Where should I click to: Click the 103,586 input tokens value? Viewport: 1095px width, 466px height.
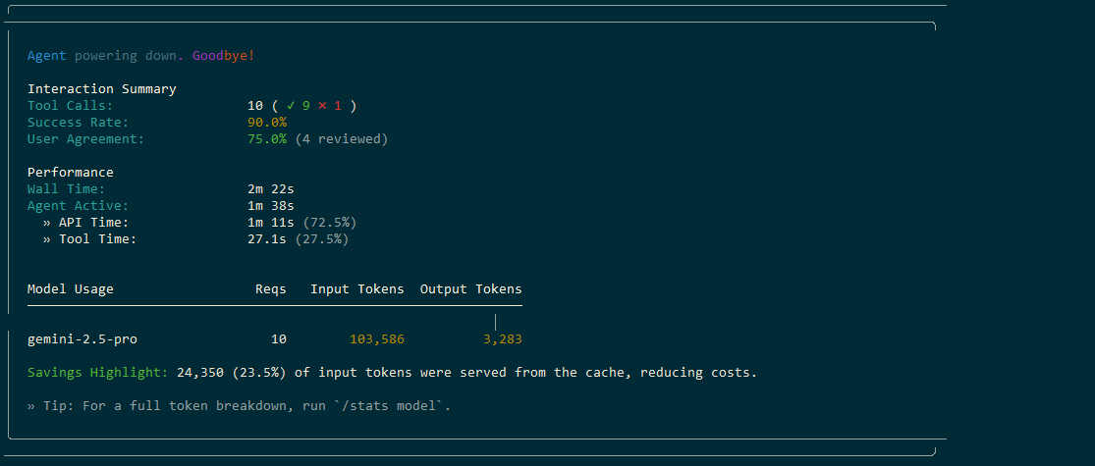click(376, 339)
